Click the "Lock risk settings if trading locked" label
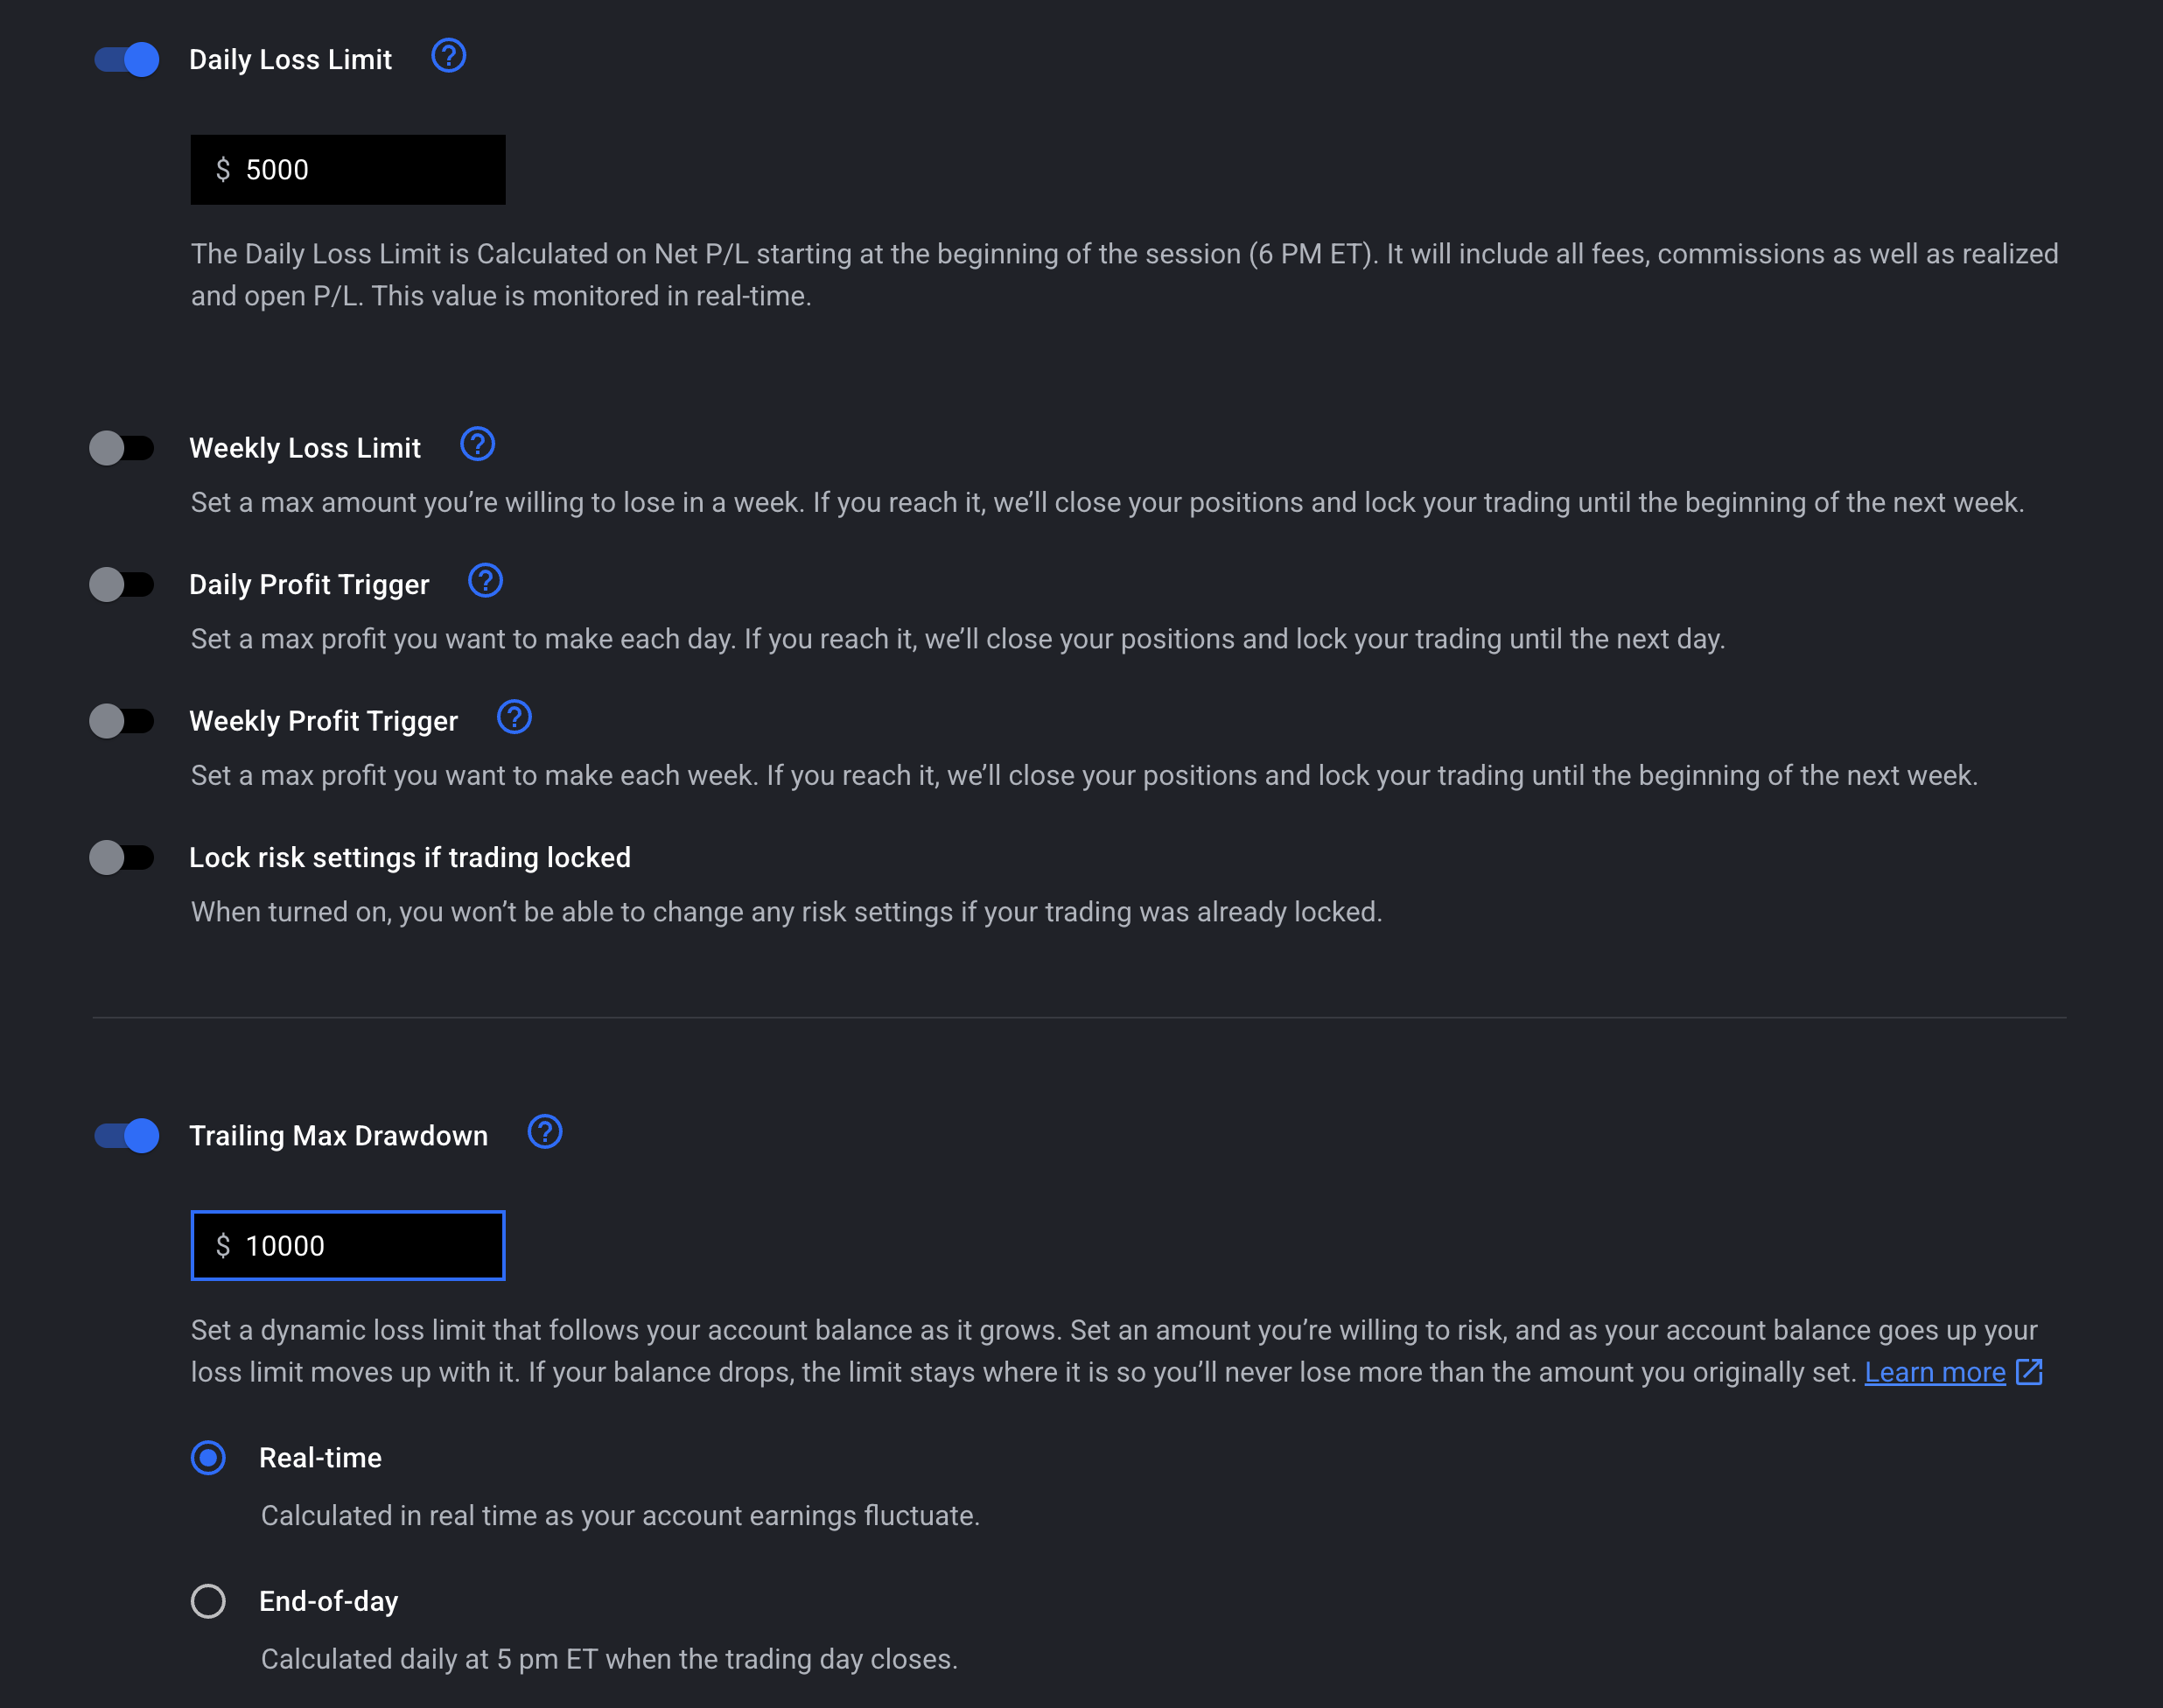Screen dimensions: 2163x1708 click(410, 858)
